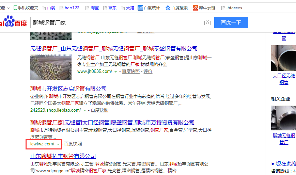
Task: Open 百度快照 for liebiao.com result
Action: (99, 110)
